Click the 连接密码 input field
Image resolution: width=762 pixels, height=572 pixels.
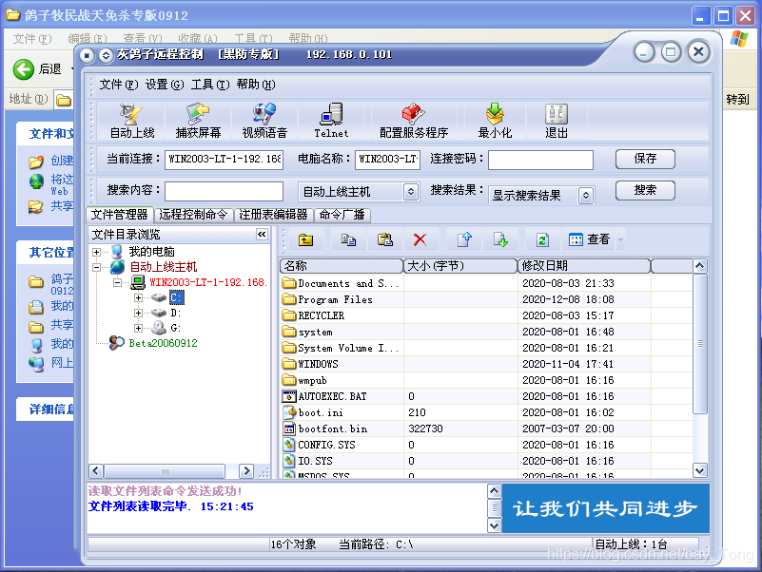tap(540, 160)
